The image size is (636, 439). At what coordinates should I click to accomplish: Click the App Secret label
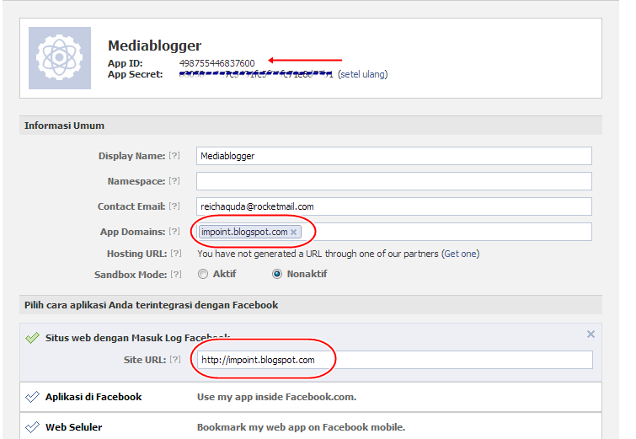click(135, 74)
